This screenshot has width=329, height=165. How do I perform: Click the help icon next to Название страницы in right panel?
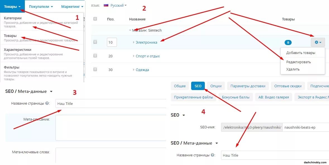(x=212, y=155)
